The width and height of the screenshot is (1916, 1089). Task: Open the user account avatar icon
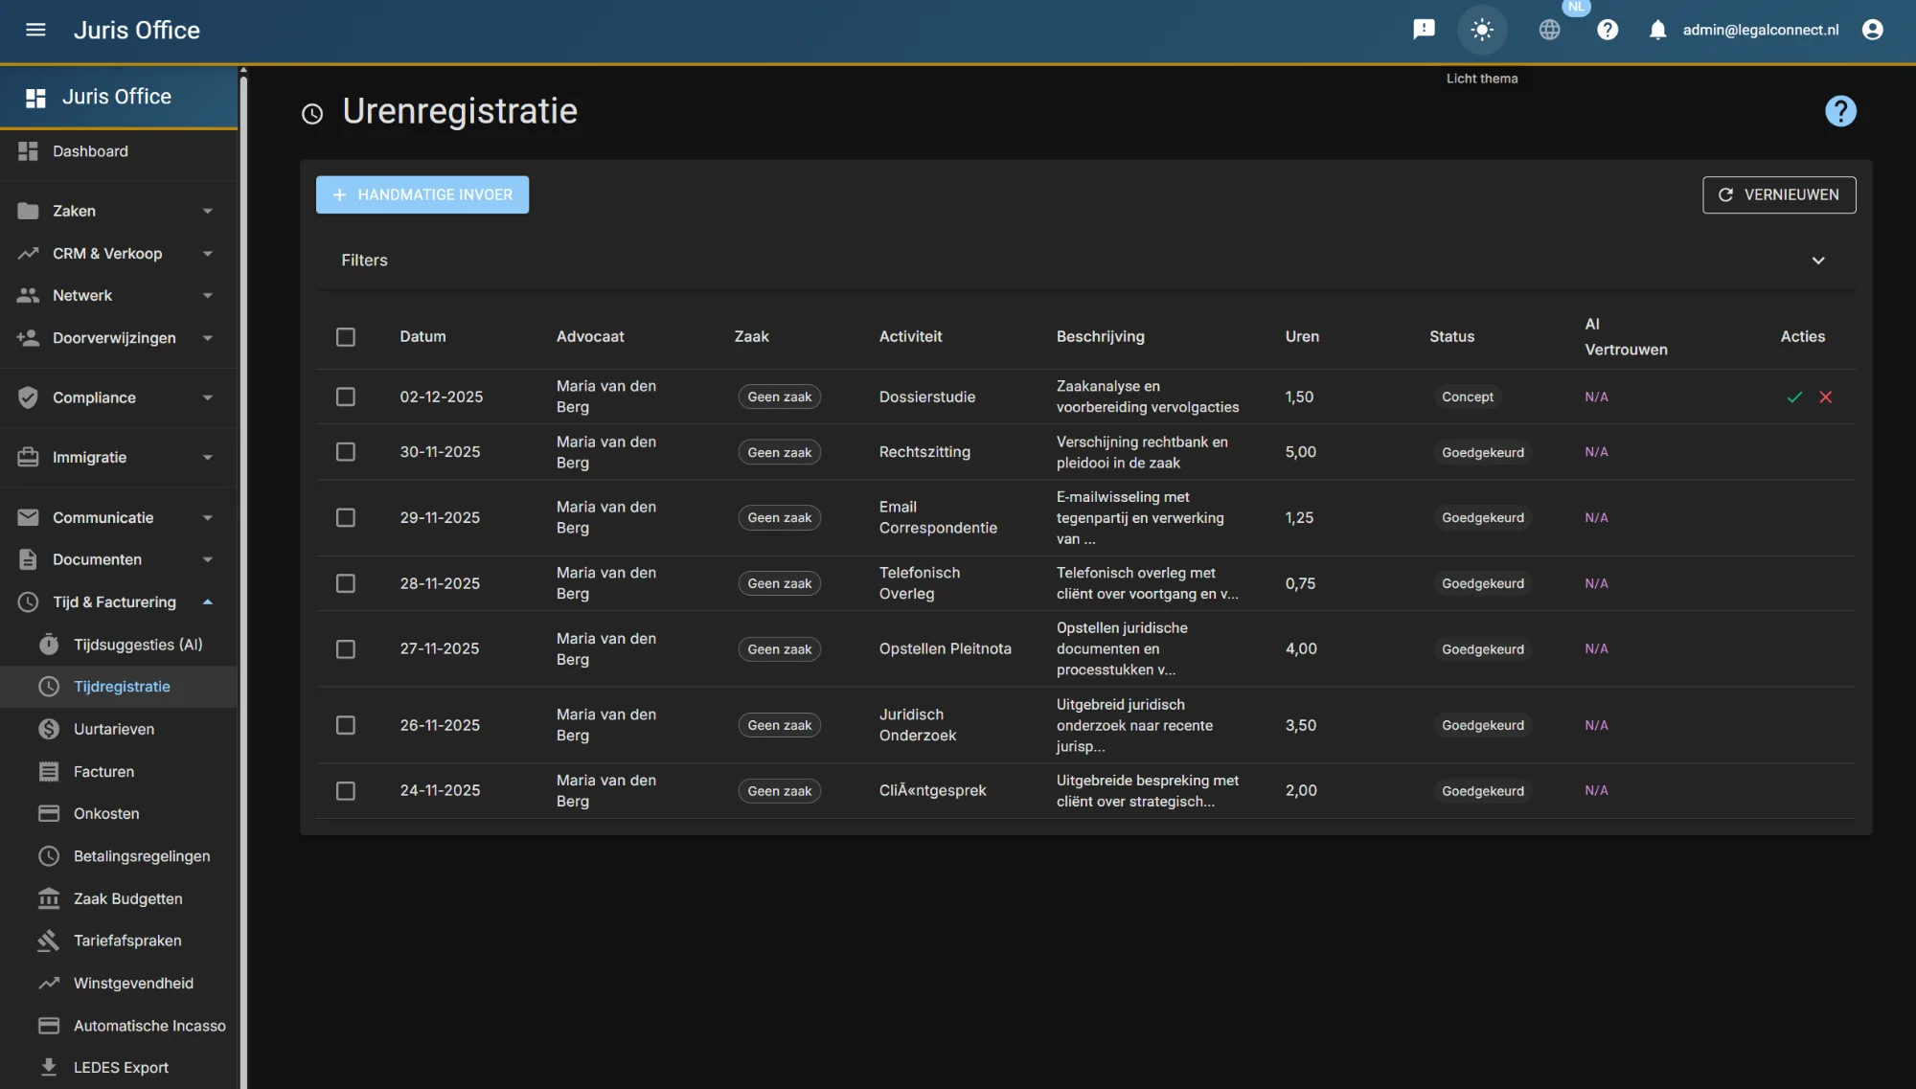[x=1872, y=30]
